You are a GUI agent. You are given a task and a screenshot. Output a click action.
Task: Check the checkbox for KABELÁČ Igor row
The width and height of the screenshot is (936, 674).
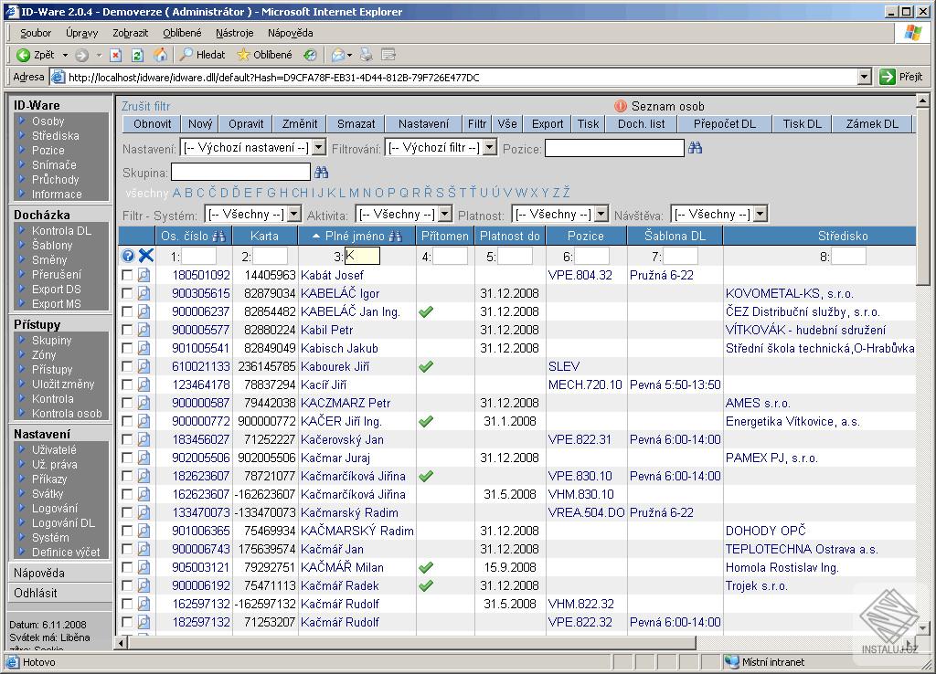[127, 293]
